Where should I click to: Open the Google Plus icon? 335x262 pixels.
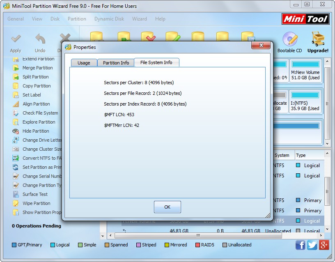324,245
